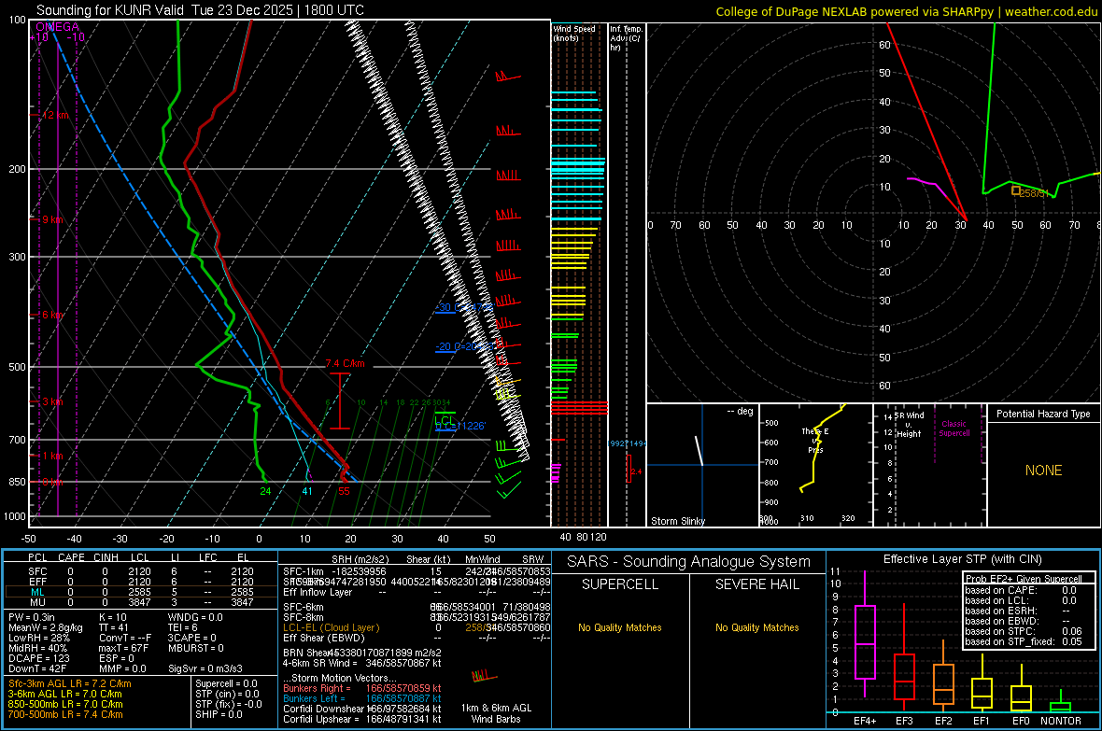Click the Storm Slinky panel label
The image size is (1102, 731).
[x=677, y=521]
